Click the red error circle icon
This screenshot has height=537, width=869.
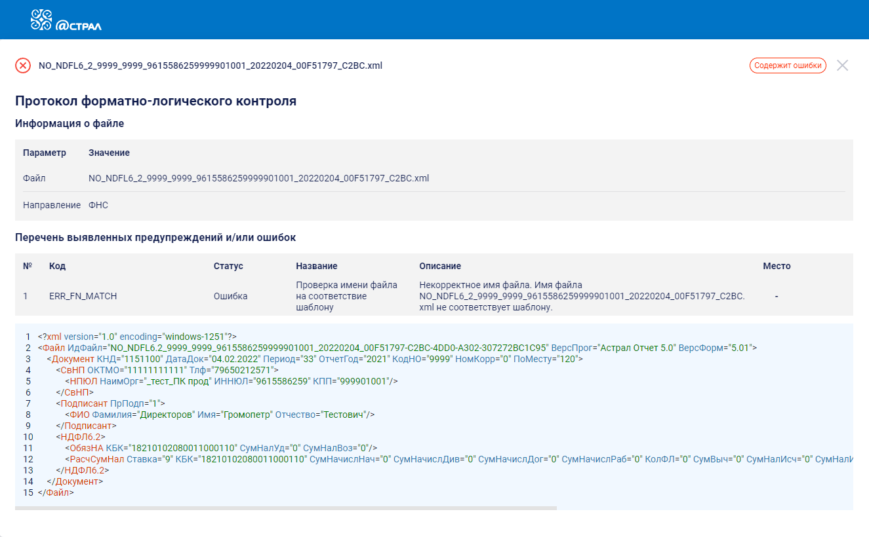[23, 65]
